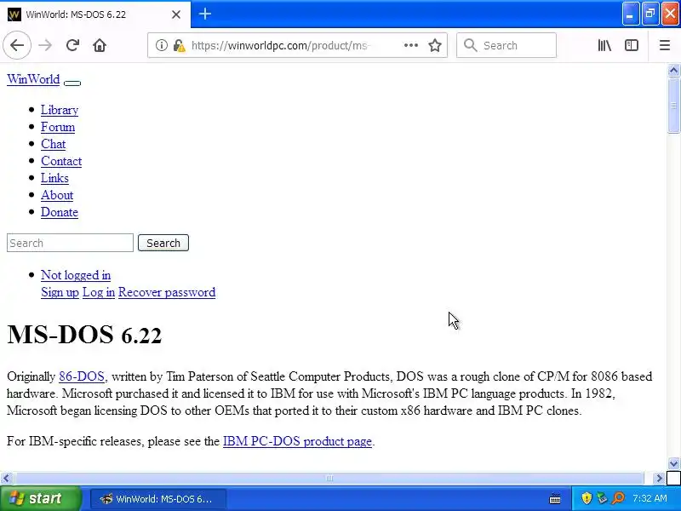Open the Library bookshelf icon
681x511 pixels.
604,45
